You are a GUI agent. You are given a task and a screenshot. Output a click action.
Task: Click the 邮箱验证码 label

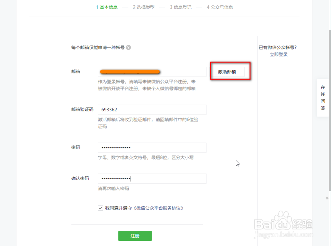click(82, 110)
